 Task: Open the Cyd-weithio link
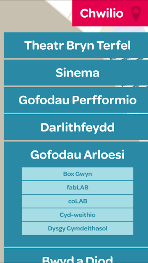[x=78, y=215]
